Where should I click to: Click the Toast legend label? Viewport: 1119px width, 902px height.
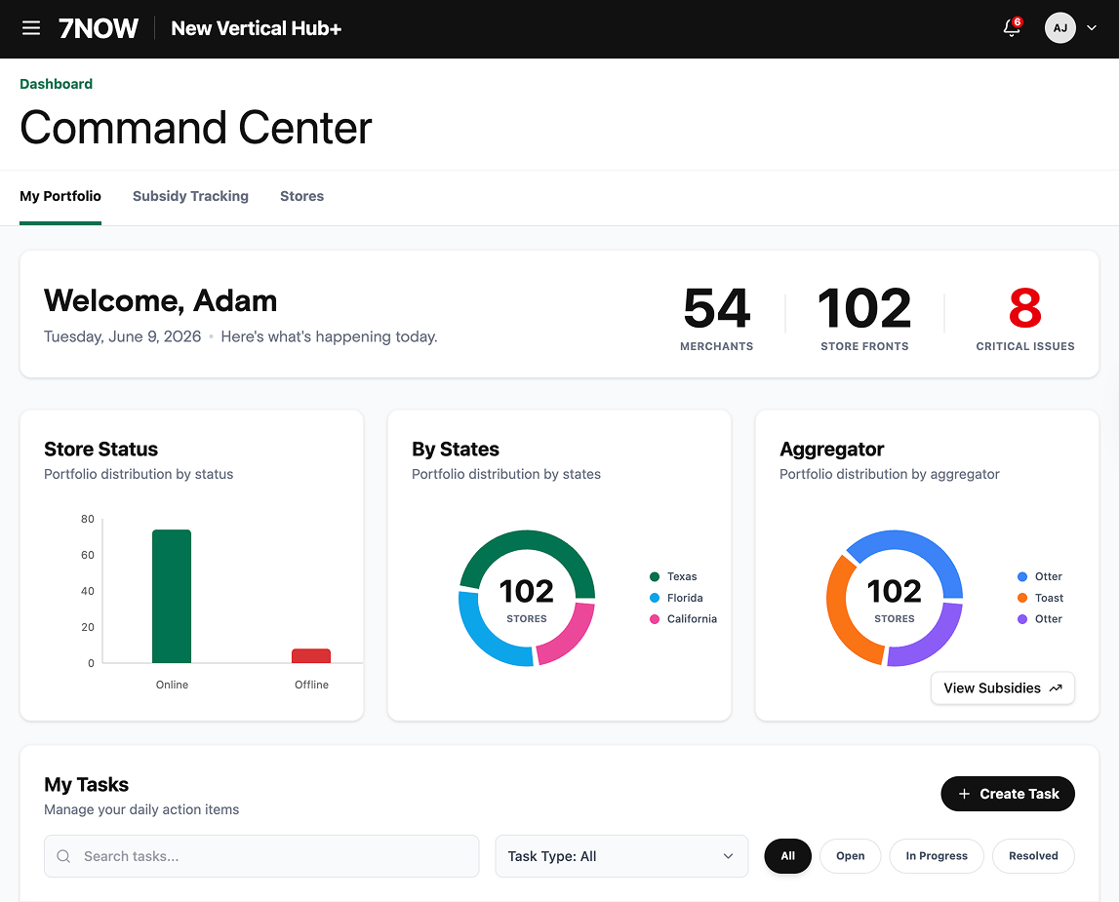[x=1049, y=598]
